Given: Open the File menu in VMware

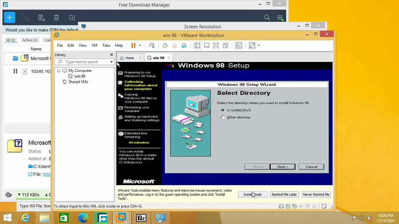Looking at the screenshot, I should (x=60, y=45).
